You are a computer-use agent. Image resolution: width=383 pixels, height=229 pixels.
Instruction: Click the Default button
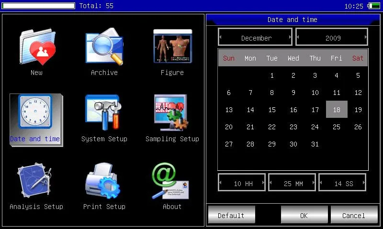(231, 215)
